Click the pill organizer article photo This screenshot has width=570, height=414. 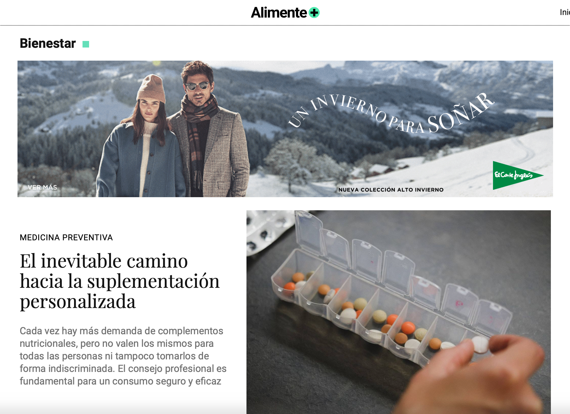coord(399,312)
